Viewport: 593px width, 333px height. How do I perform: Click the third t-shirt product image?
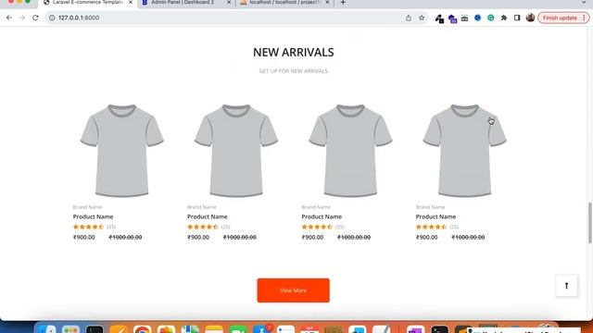(350, 150)
